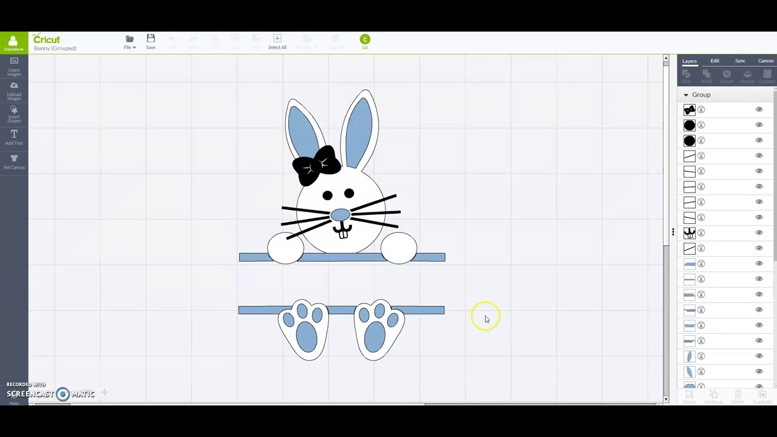Viewport: 777px width, 437px height.
Task: Open the Arrange dropdown in toolbar
Action: [307, 42]
